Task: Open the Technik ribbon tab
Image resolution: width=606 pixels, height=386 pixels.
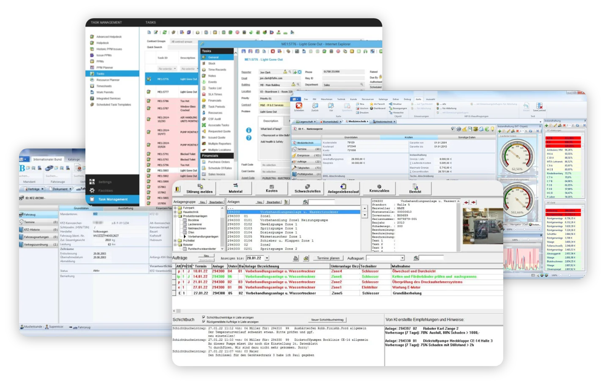Action: click(x=341, y=99)
